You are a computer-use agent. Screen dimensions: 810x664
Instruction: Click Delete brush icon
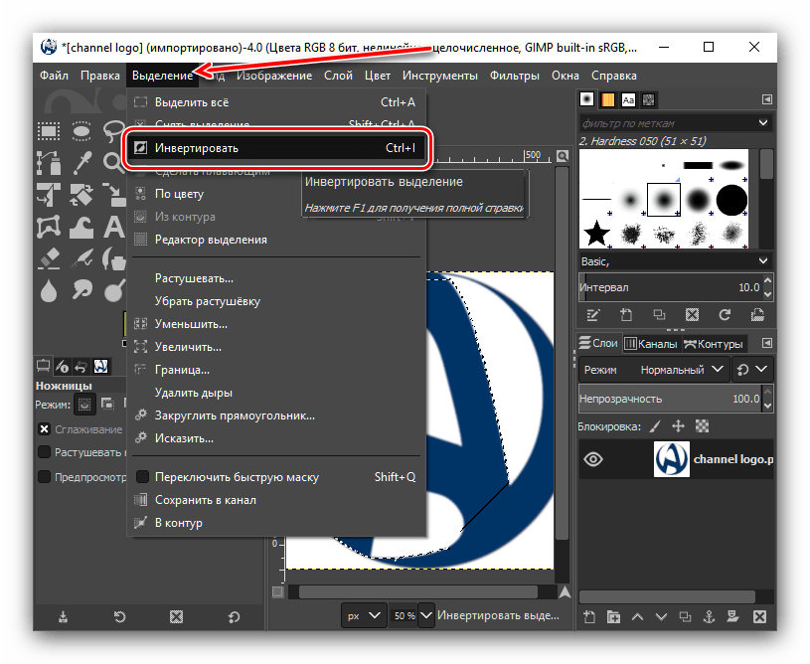coord(692,315)
